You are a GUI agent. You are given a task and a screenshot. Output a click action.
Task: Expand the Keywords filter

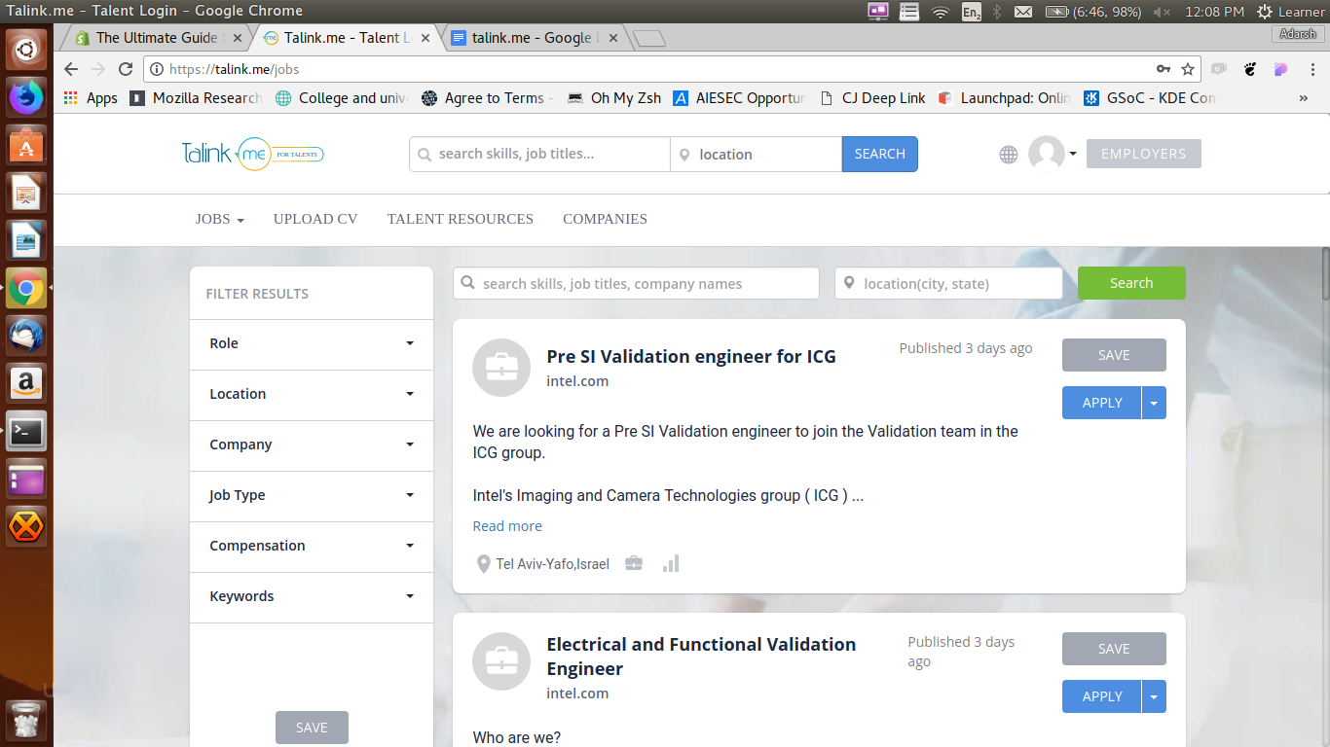(312, 596)
